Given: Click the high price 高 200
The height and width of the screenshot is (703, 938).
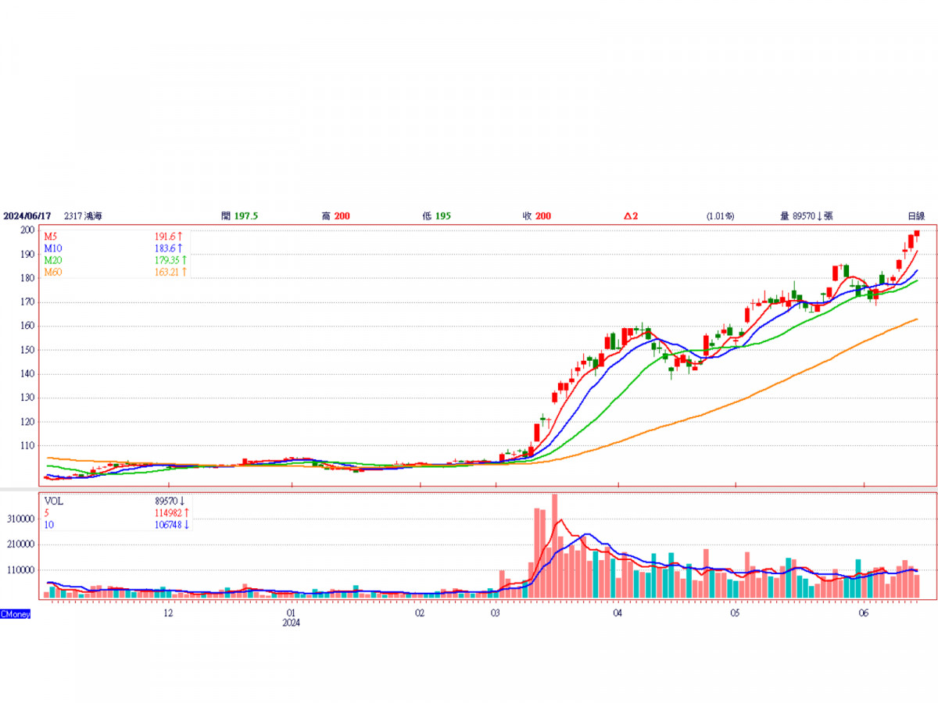Looking at the screenshot, I should (336, 216).
